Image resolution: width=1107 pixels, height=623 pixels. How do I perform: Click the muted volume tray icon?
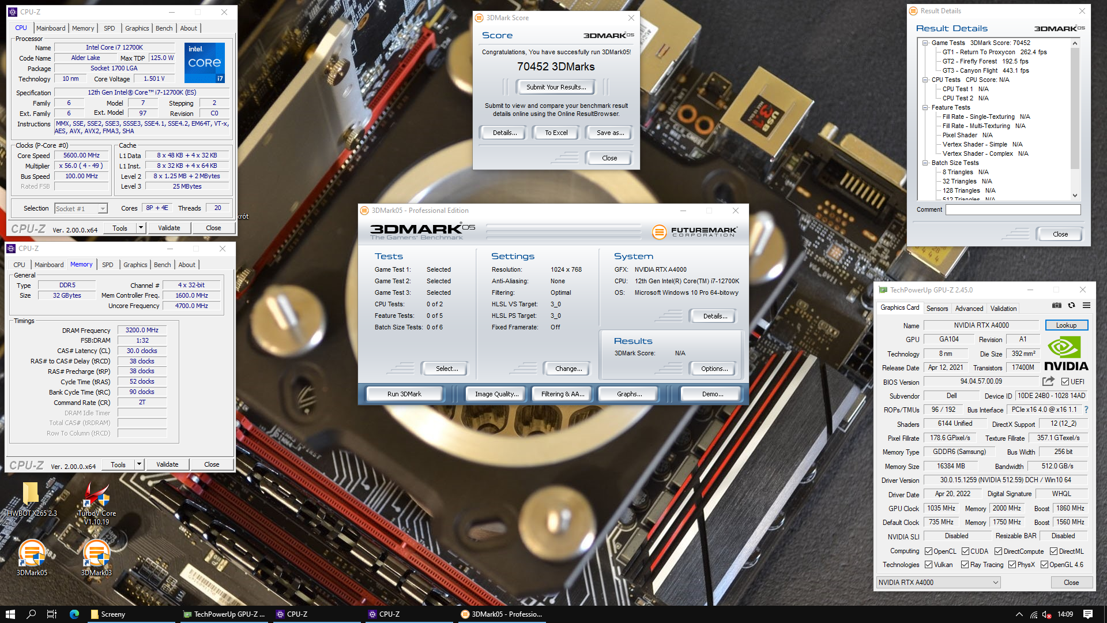[1047, 614]
